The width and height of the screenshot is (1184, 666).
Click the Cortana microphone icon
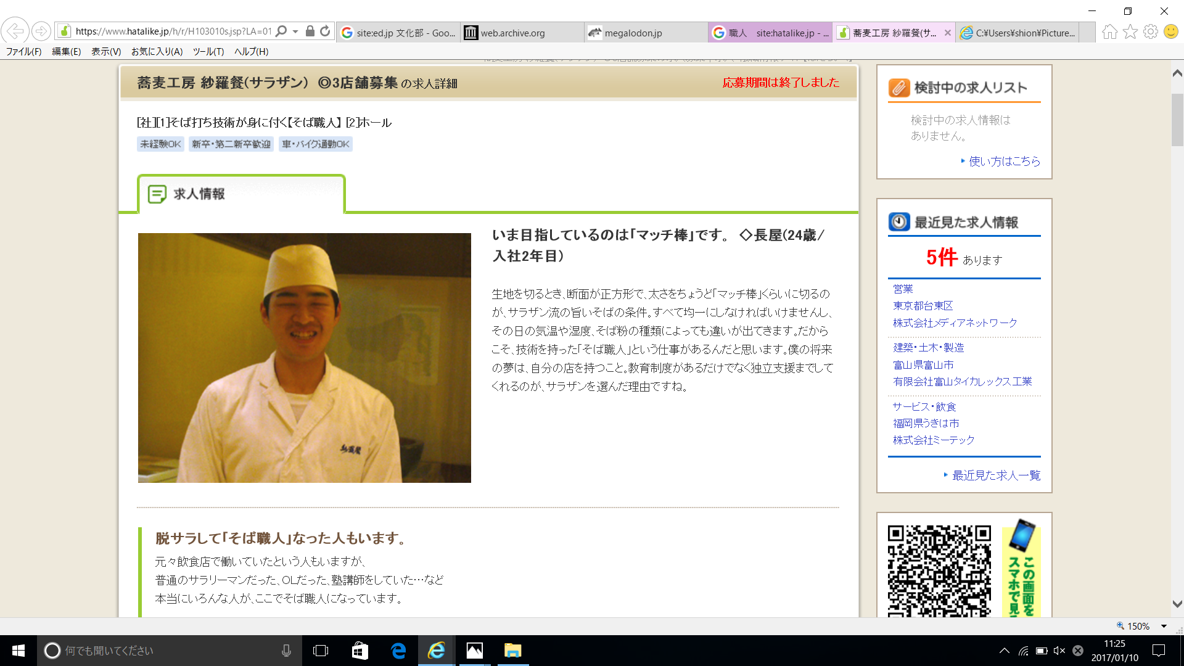pos(286,651)
